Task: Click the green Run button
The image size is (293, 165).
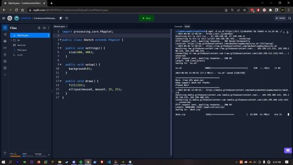Action: point(146,18)
